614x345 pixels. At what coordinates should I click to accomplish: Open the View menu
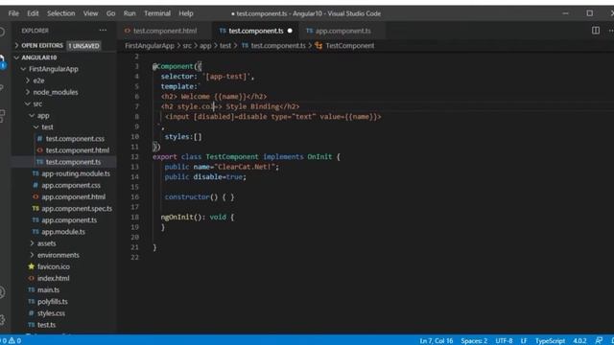point(90,13)
